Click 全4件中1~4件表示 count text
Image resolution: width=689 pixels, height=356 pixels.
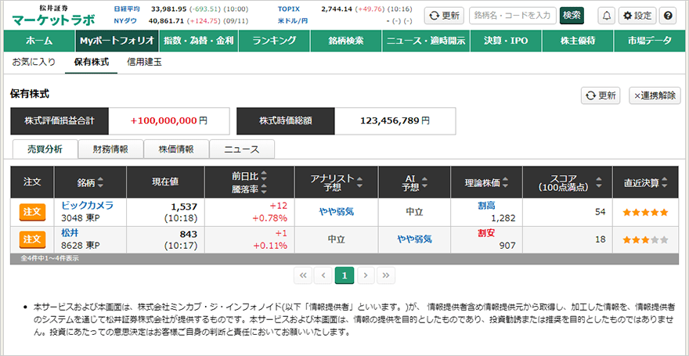pyautogui.click(x=49, y=258)
